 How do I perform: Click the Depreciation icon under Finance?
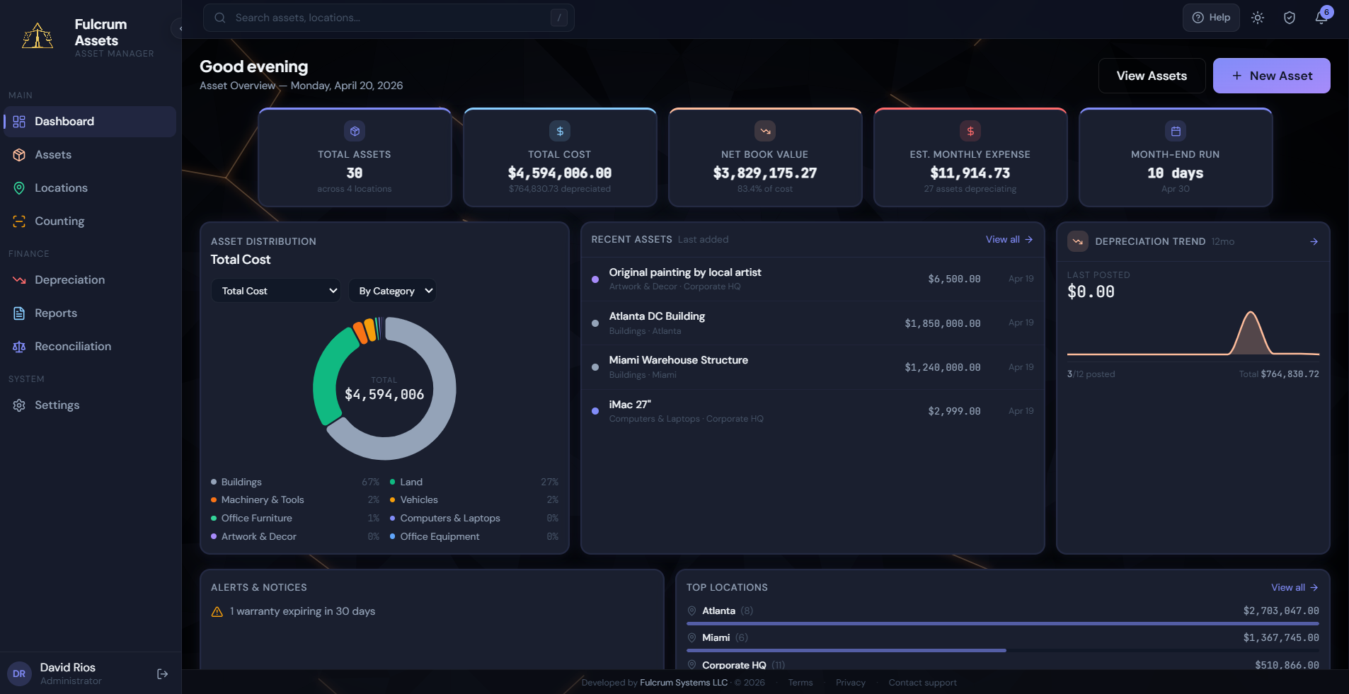tap(19, 279)
